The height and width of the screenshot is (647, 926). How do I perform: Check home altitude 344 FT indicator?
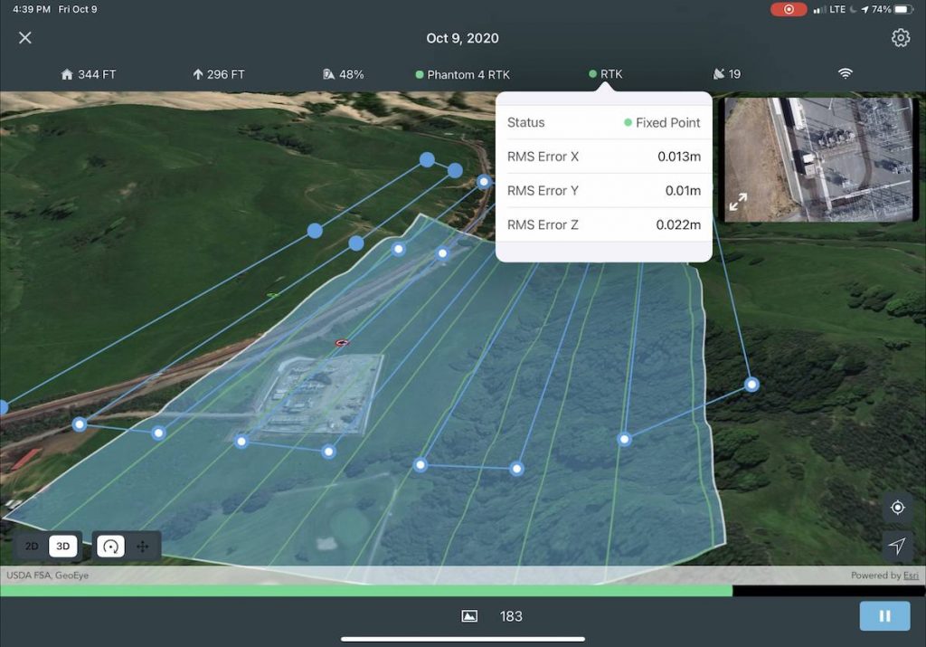(x=89, y=74)
